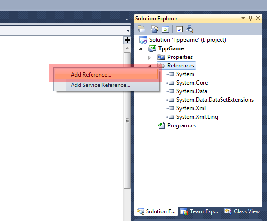Click the Refresh icon in Solution Explorer

click(166, 29)
